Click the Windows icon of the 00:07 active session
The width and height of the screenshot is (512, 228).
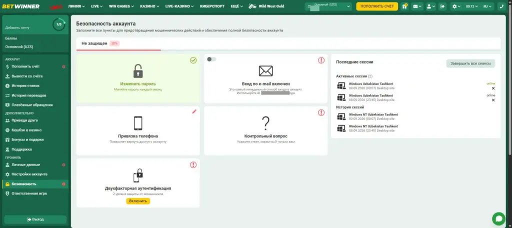tap(341, 85)
